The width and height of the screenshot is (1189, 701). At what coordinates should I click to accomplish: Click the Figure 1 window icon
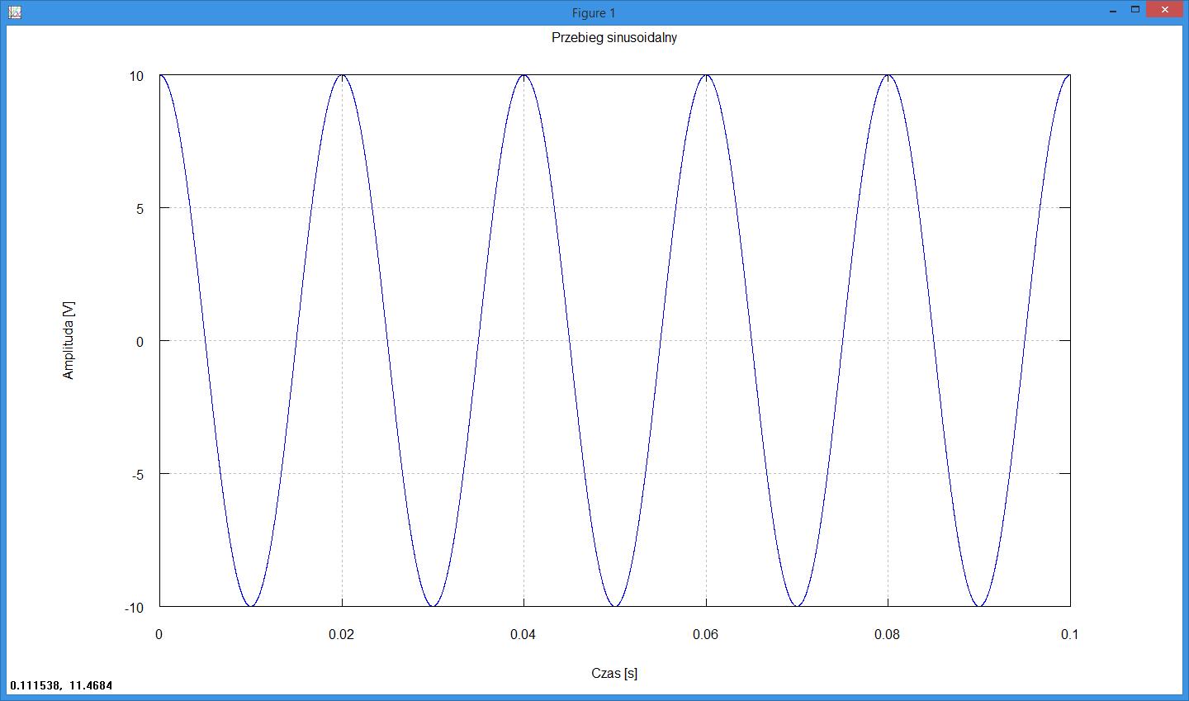13,12
